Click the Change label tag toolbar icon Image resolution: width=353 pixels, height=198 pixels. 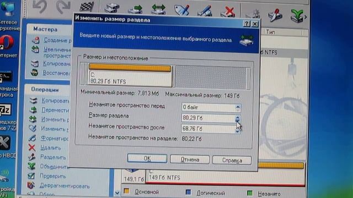pos(181,10)
